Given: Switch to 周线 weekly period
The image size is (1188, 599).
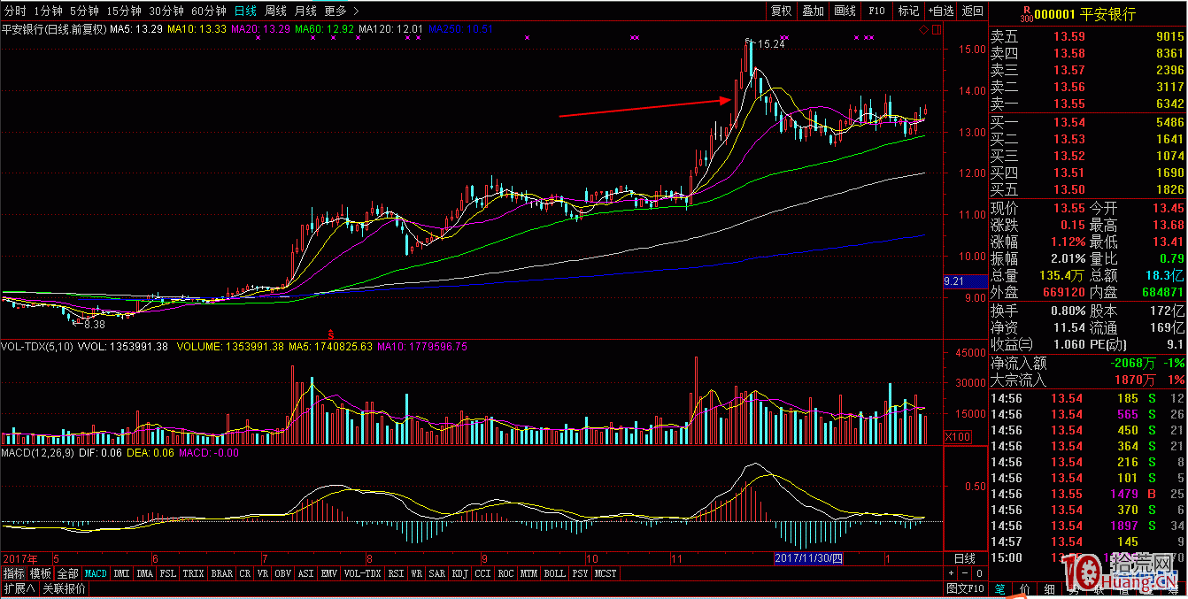Looking at the screenshot, I should [x=275, y=11].
